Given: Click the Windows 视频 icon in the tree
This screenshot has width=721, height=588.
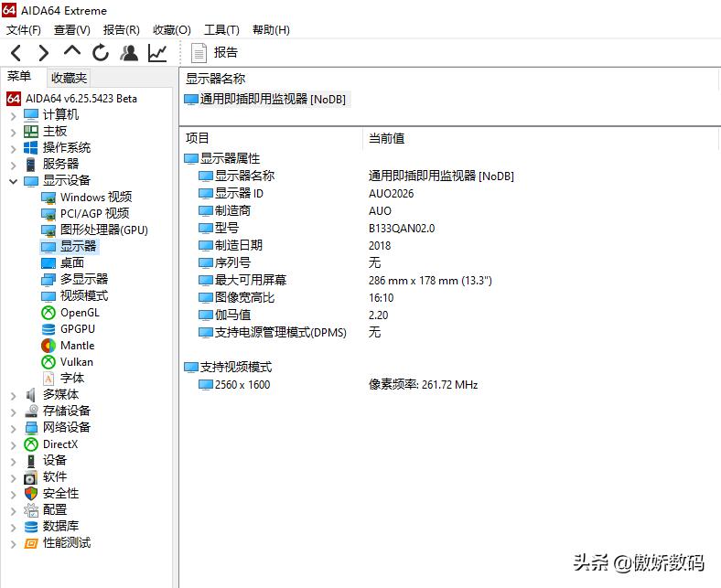Looking at the screenshot, I should (48, 198).
